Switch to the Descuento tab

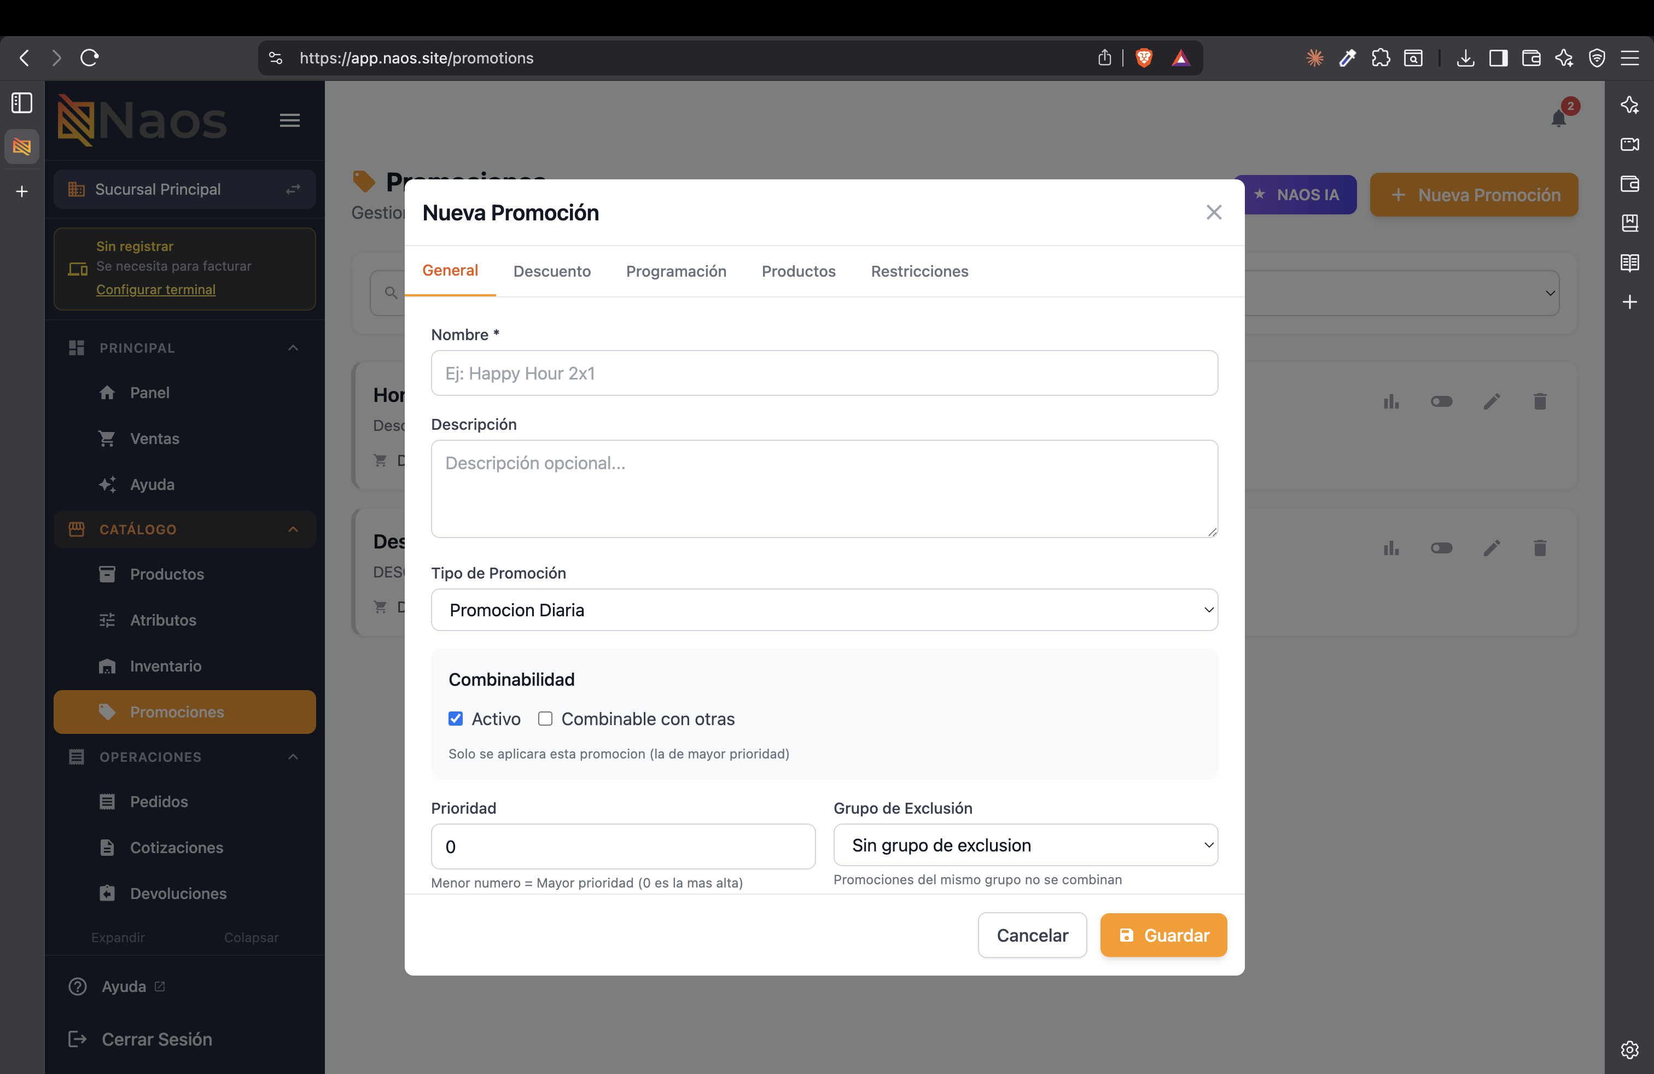(552, 271)
